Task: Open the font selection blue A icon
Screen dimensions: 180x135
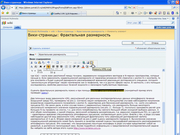Action: [32, 66]
